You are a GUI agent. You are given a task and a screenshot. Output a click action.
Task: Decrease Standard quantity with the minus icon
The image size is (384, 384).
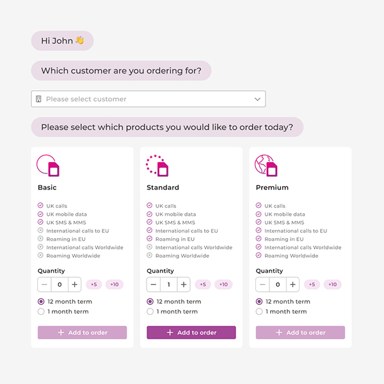point(154,284)
